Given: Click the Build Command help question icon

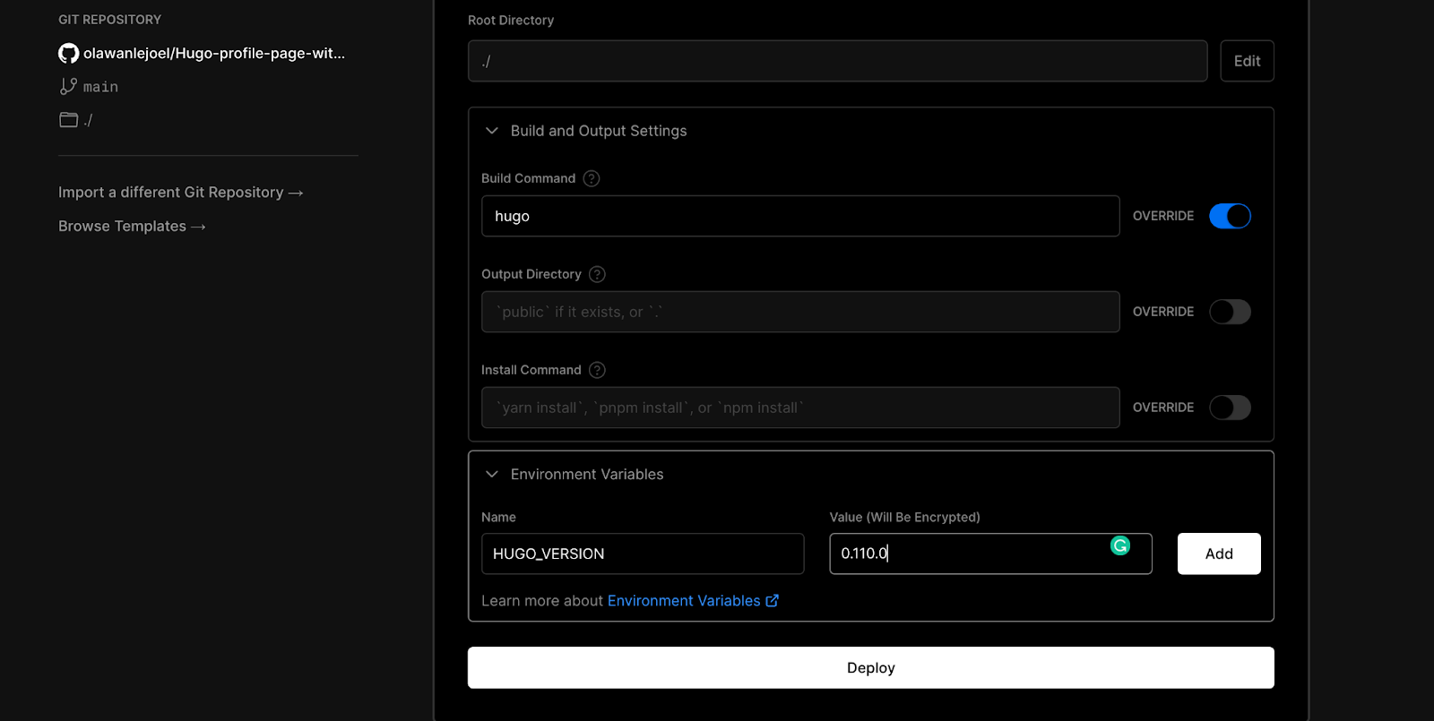Looking at the screenshot, I should [592, 178].
